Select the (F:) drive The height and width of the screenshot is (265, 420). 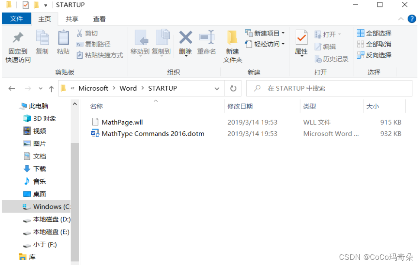[40, 244]
